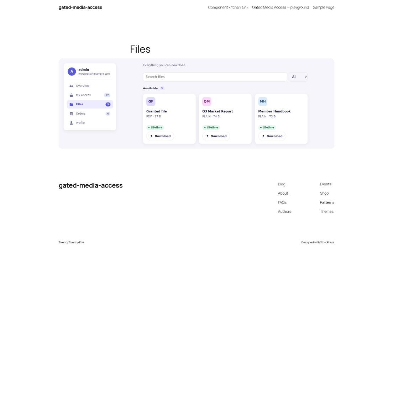Click the Granted file card title

[x=156, y=111]
